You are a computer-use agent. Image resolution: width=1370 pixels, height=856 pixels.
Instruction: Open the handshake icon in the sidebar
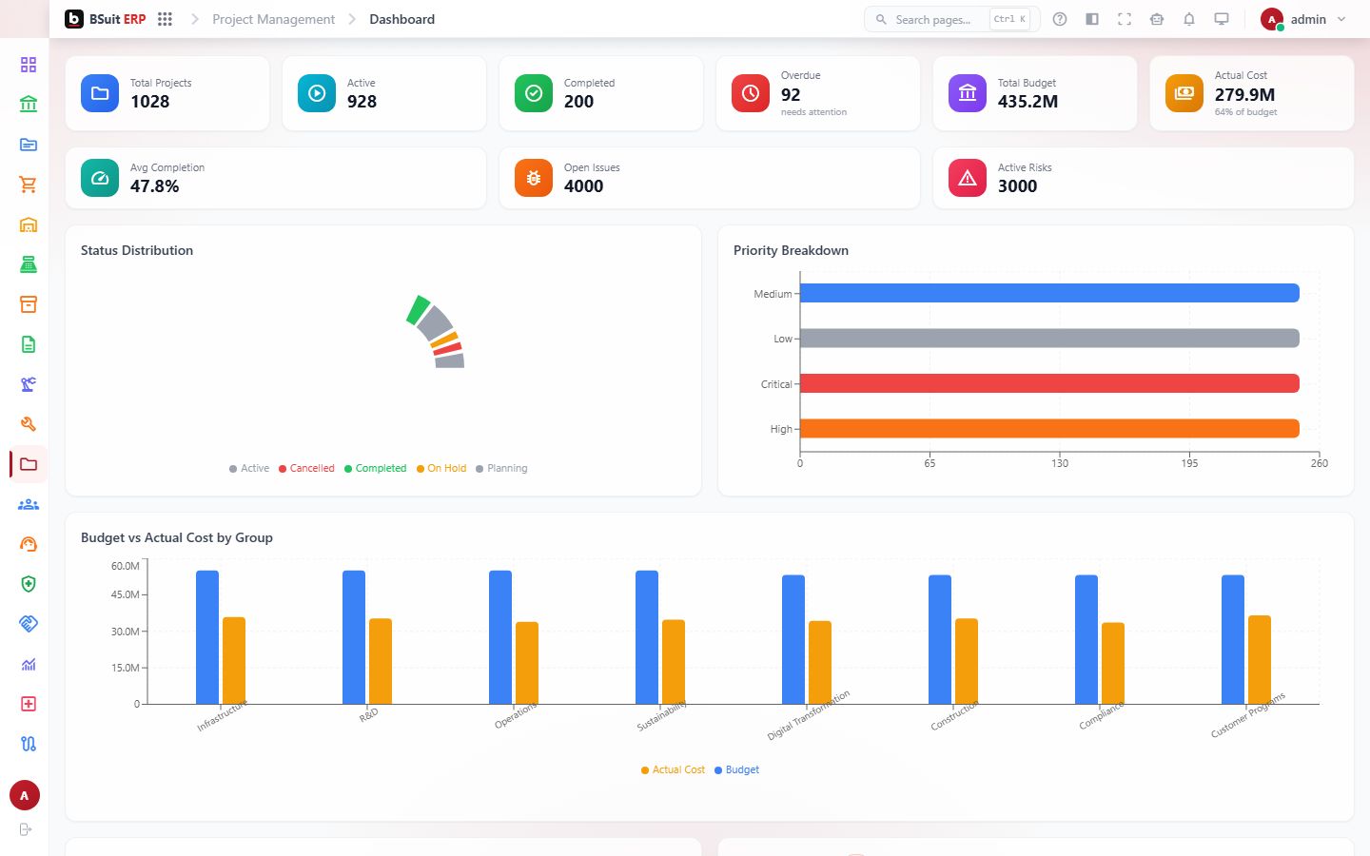pos(29,624)
